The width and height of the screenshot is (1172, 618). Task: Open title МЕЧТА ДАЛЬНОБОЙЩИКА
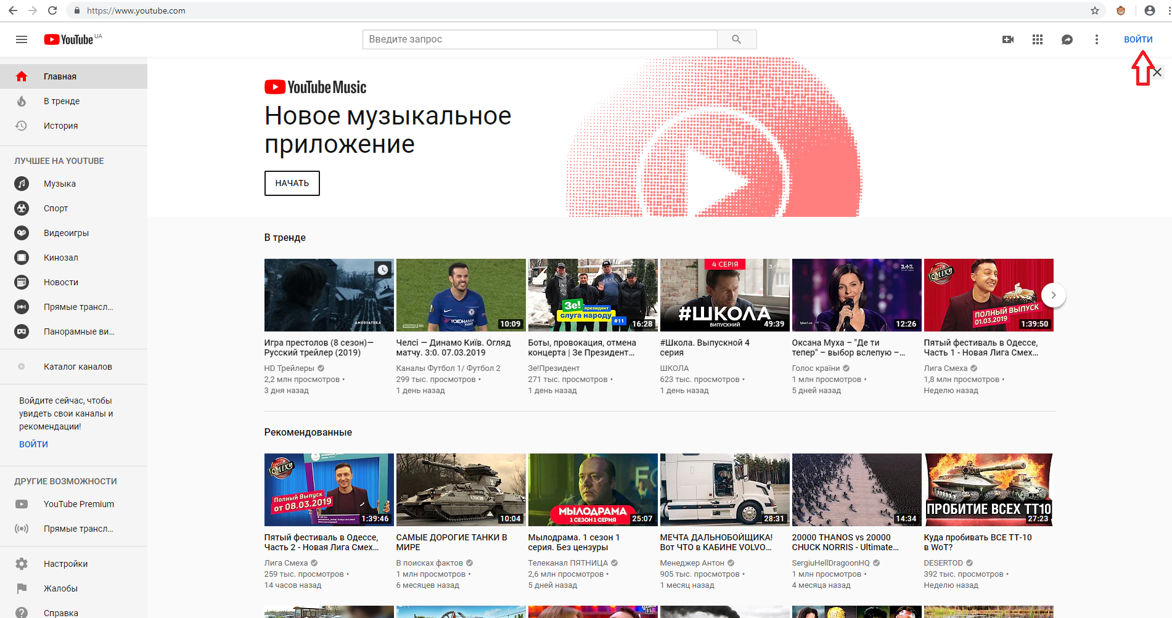716,542
